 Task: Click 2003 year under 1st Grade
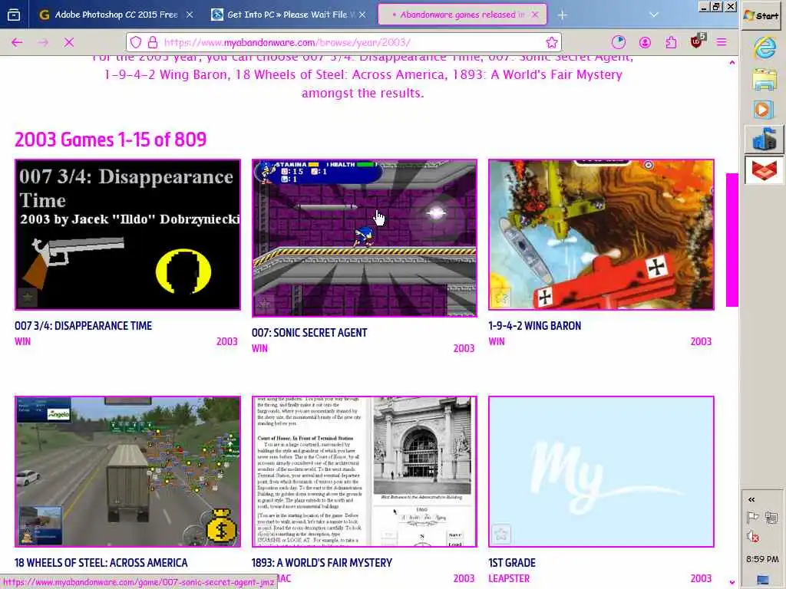701,578
